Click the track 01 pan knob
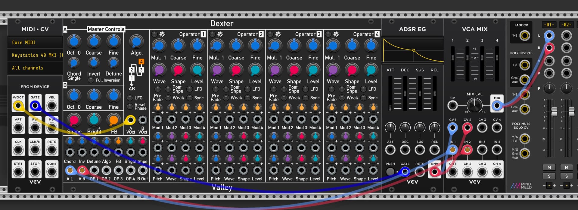 (x=549, y=88)
